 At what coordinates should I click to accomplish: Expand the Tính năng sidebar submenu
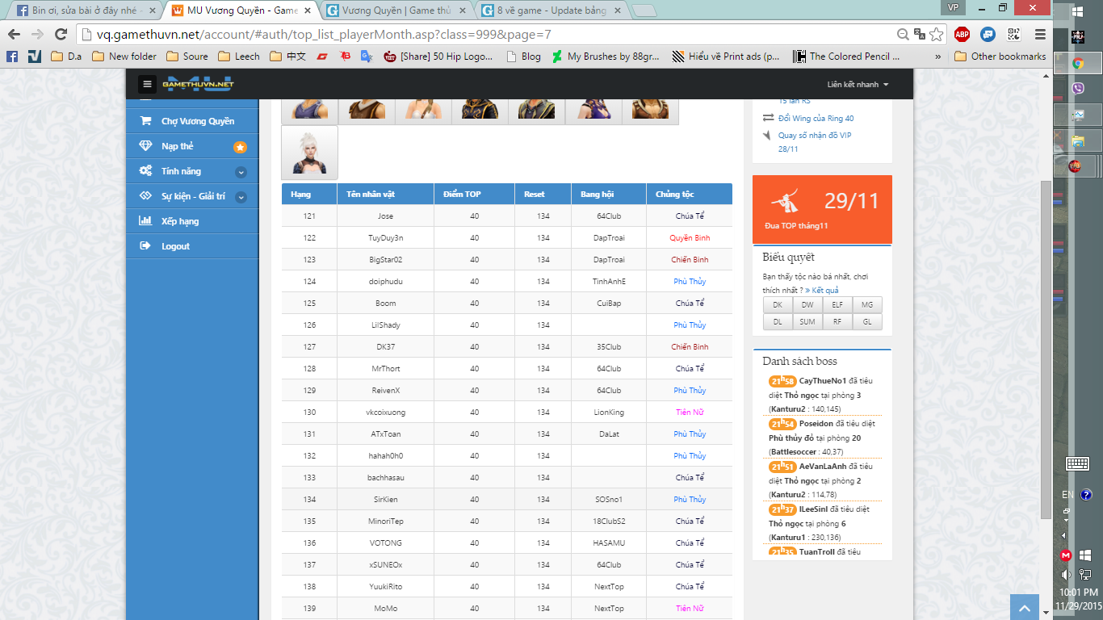click(x=240, y=172)
